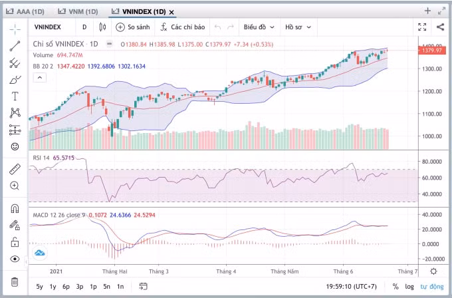Select the text annotation tool

pos(15,96)
